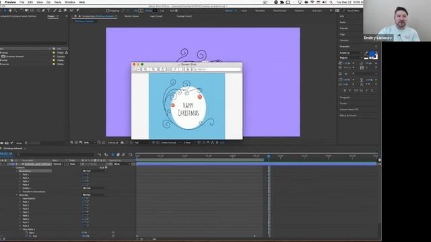Select the Clone Stamp tool
This screenshot has width=431, height=242.
(60, 11)
